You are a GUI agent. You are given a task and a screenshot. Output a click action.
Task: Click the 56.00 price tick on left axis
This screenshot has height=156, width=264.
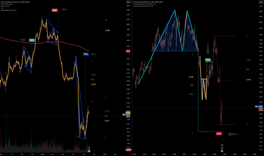(x=128, y=6)
